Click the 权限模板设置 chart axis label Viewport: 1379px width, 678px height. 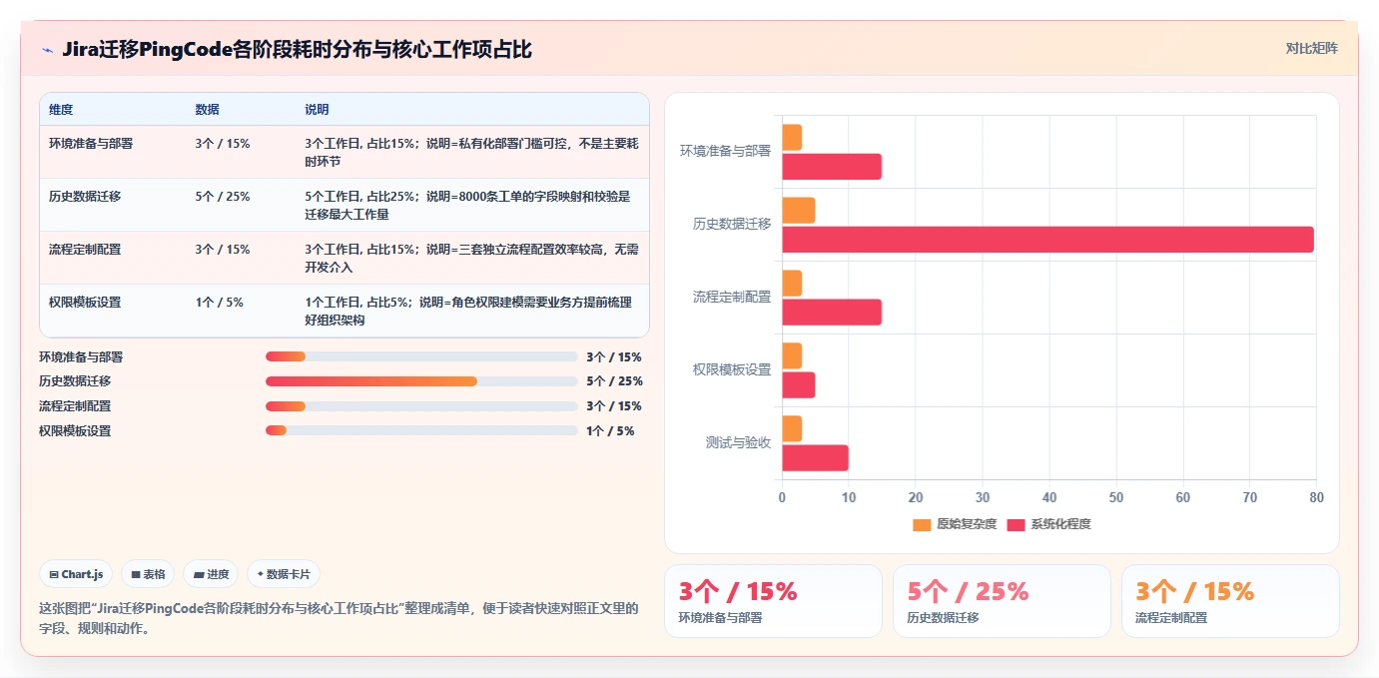(732, 369)
